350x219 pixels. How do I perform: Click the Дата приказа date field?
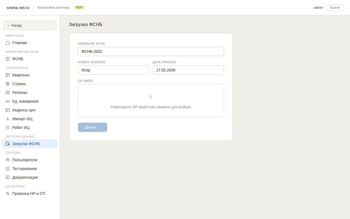(188, 70)
